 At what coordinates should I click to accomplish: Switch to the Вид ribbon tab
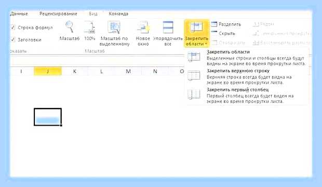pyautogui.click(x=93, y=14)
